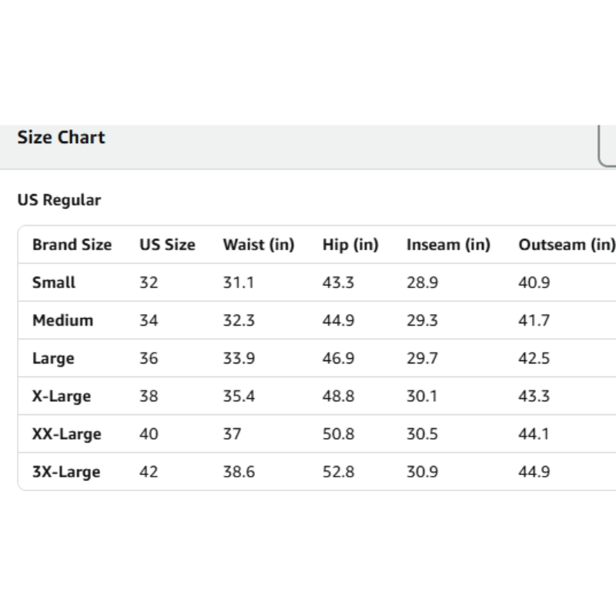
Task: Click the partially visible button beside Size Chart
Action: (x=608, y=146)
